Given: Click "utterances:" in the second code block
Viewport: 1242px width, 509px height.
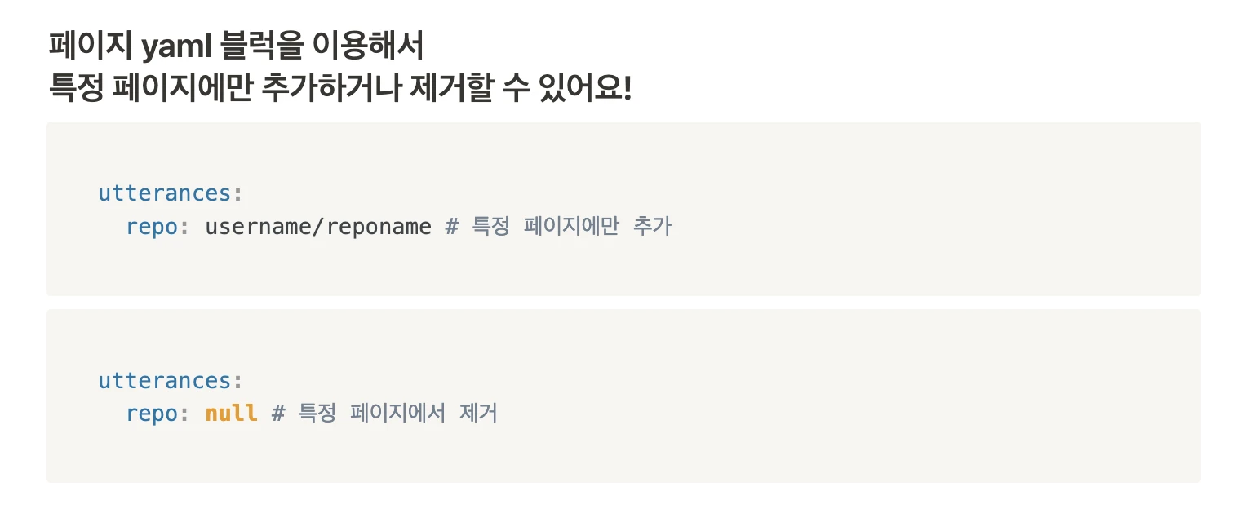Looking at the screenshot, I should (x=171, y=381).
